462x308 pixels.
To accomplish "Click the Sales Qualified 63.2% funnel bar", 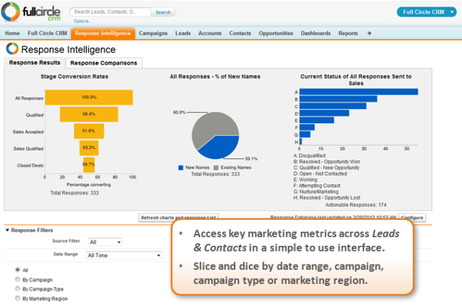I will [89, 148].
